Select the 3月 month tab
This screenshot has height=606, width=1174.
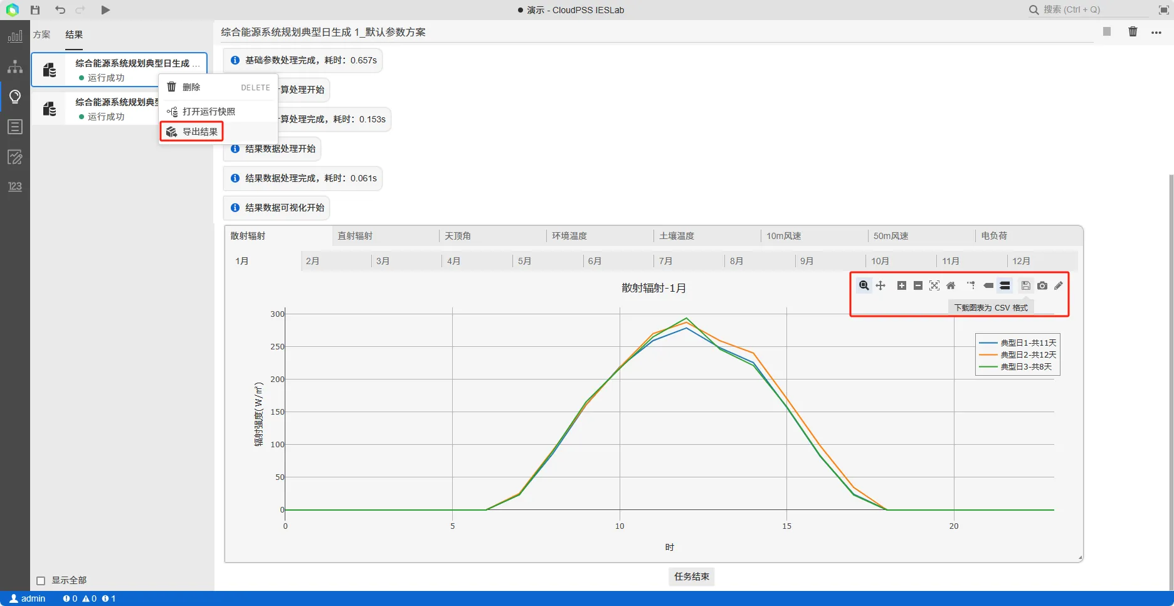407,261
